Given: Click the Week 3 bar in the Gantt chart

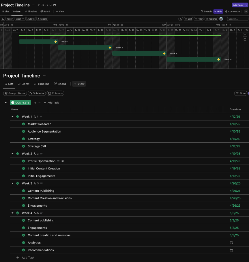Looking at the screenshot, I should pos(139,54).
